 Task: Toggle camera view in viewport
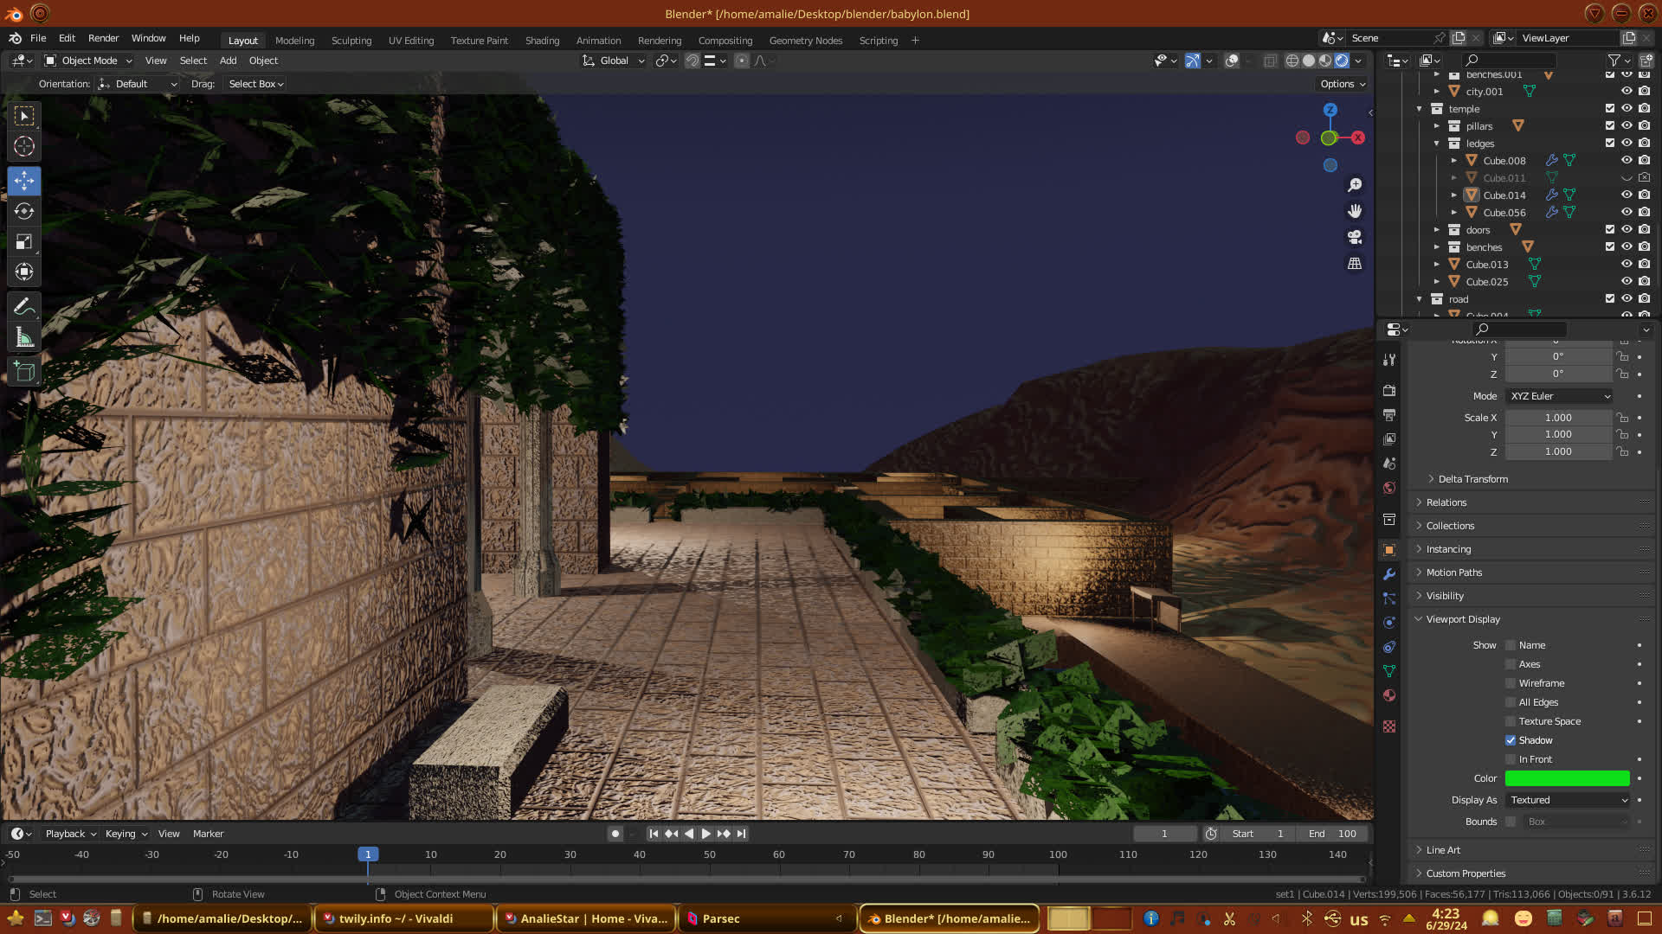1355,237
